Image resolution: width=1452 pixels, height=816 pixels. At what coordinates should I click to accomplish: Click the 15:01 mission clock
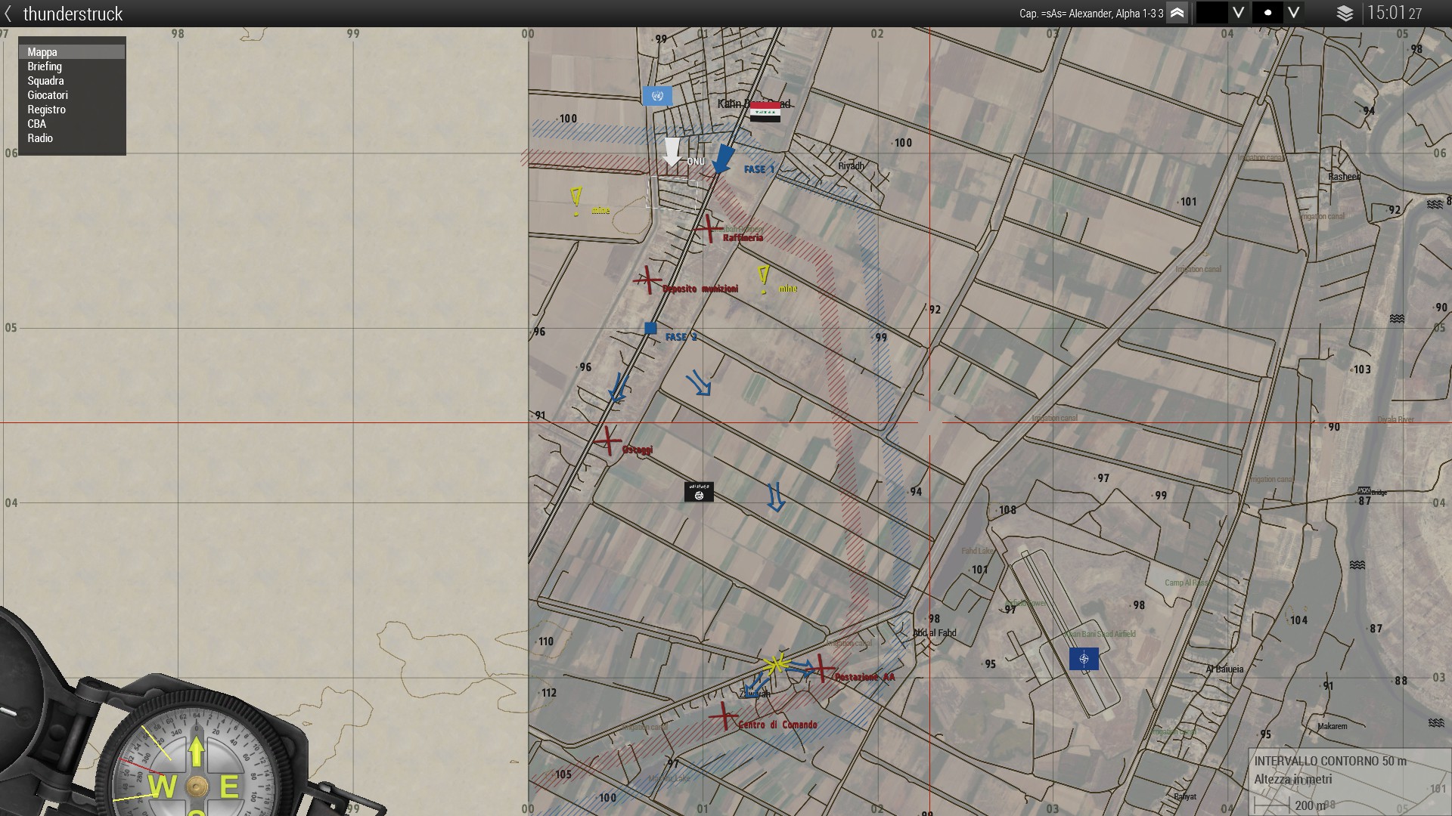pyautogui.click(x=1395, y=13)
